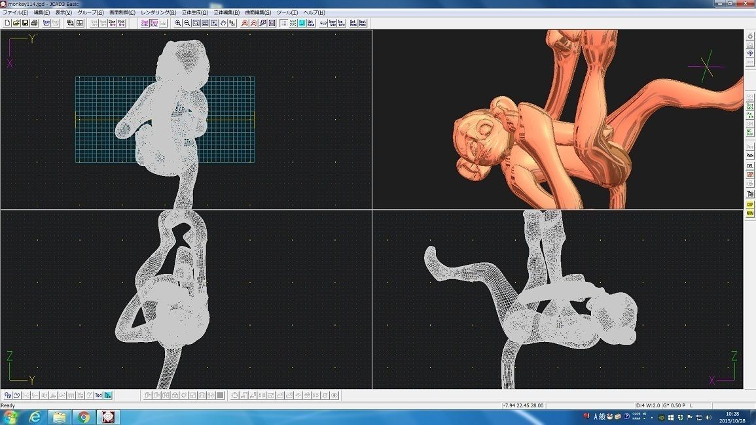This screenshot has width=756, height=425.
Task: Open the Windows Start menu
Action: (x=10, y=416)
